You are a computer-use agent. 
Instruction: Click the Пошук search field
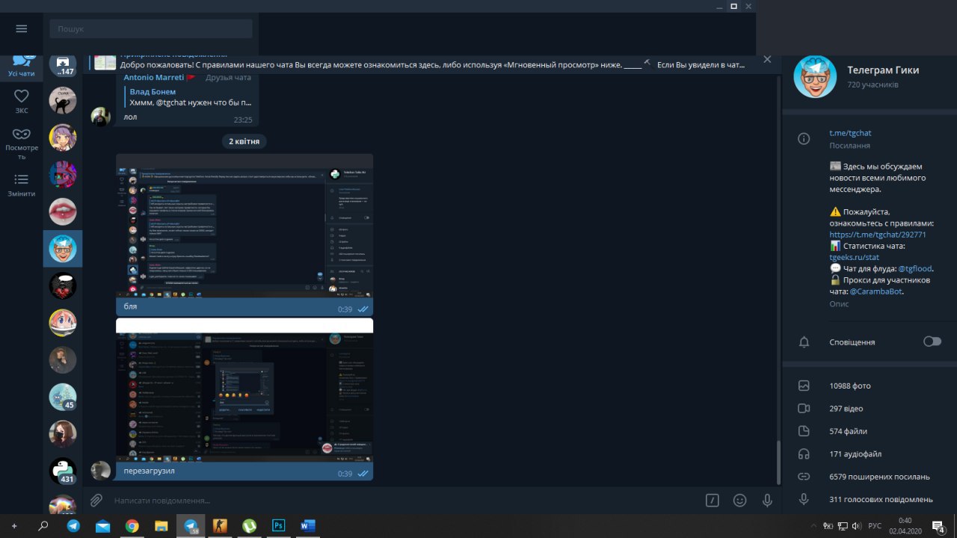(151, 28)
